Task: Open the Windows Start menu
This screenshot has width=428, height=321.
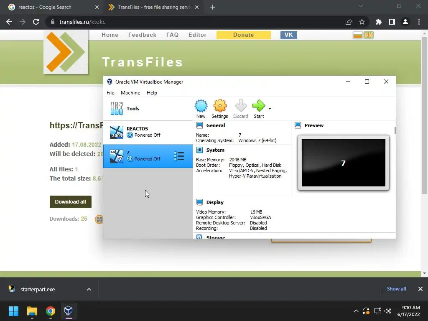Action: 13,311
